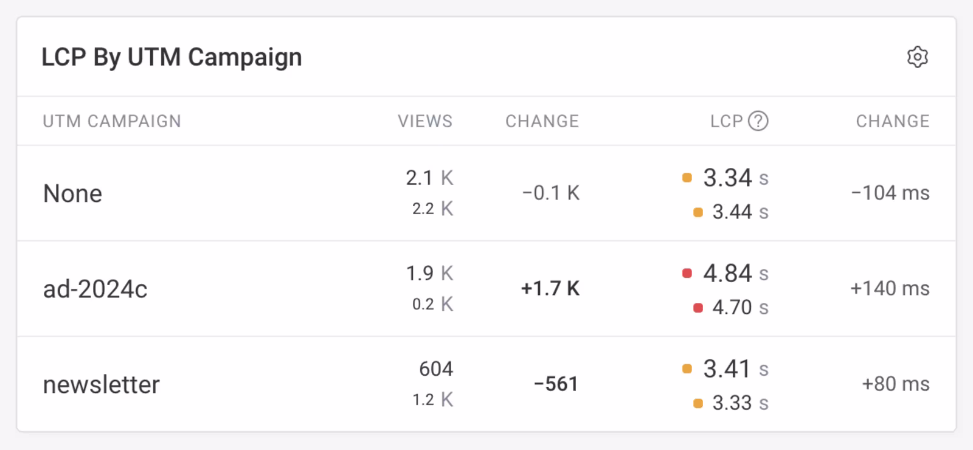
Task: Sort by the UTM CAMPAIGN column header
Action: click(x=112, y=121)
